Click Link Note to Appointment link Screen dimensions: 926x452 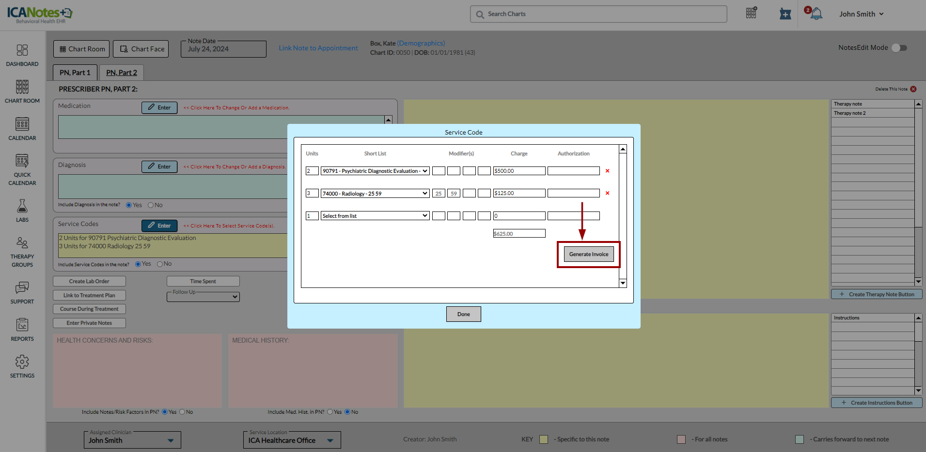(x=318, y=48)
